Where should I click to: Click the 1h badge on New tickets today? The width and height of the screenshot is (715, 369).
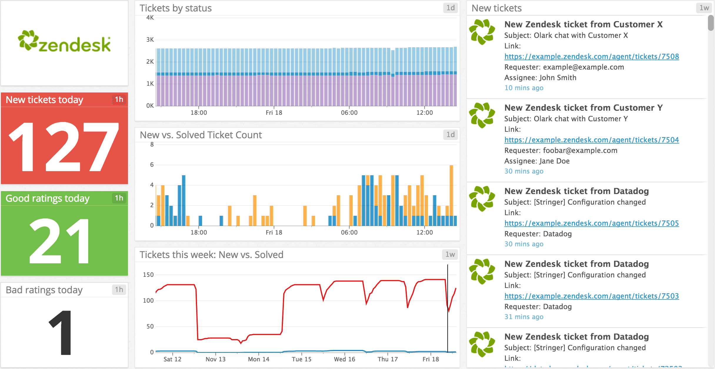pos(119,100)
